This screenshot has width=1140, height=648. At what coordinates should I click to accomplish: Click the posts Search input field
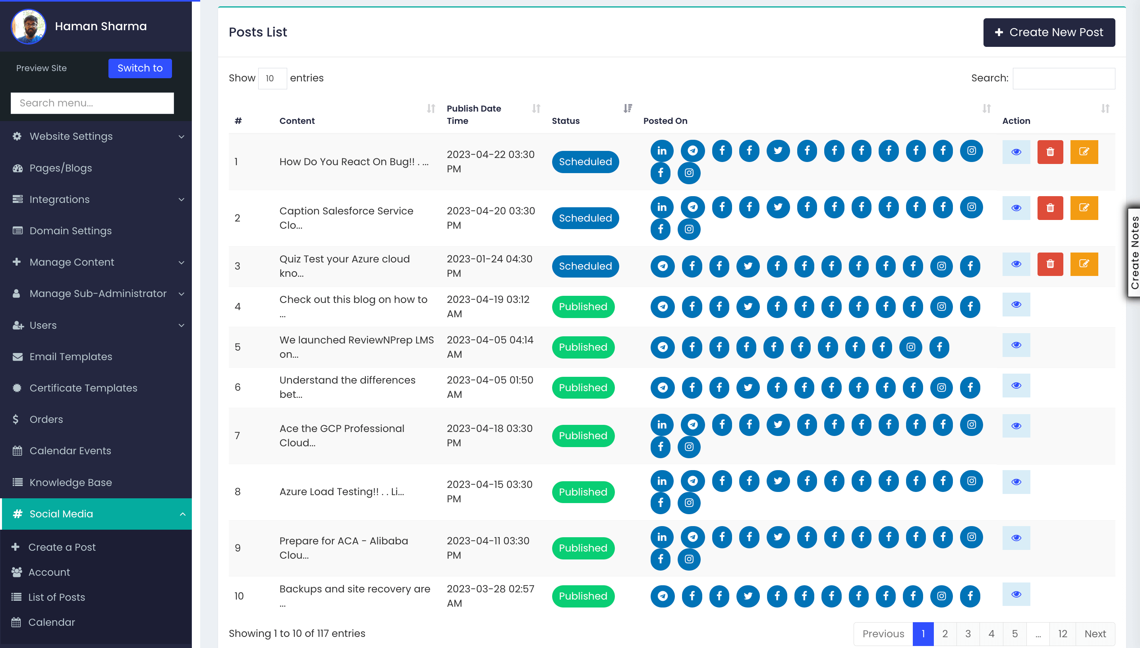click(x=1063, y=78)
